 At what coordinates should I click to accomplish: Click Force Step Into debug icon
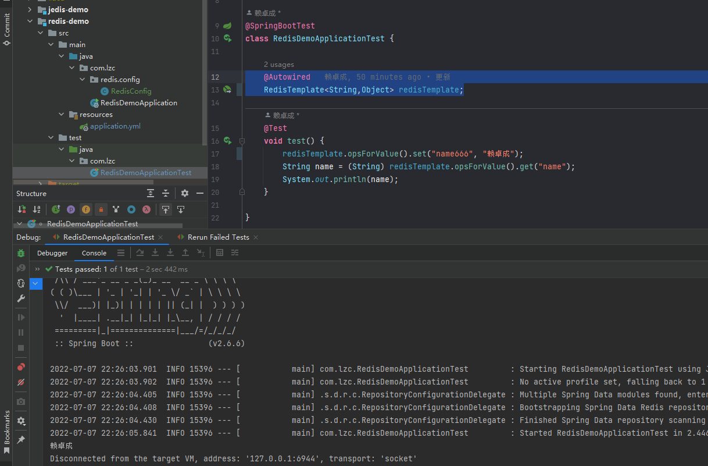click(170, 253)
